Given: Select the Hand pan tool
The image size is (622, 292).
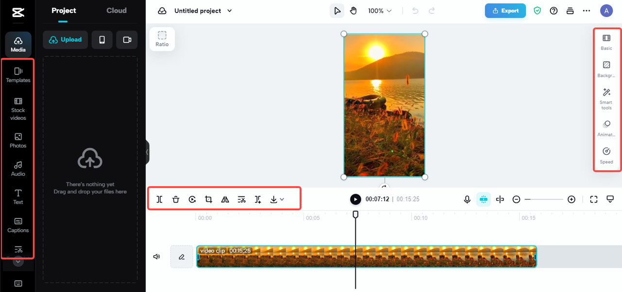Looking at the screenshot, I should coord(353,11).
